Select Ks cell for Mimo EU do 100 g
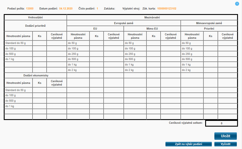 click(x=154, y=49)
